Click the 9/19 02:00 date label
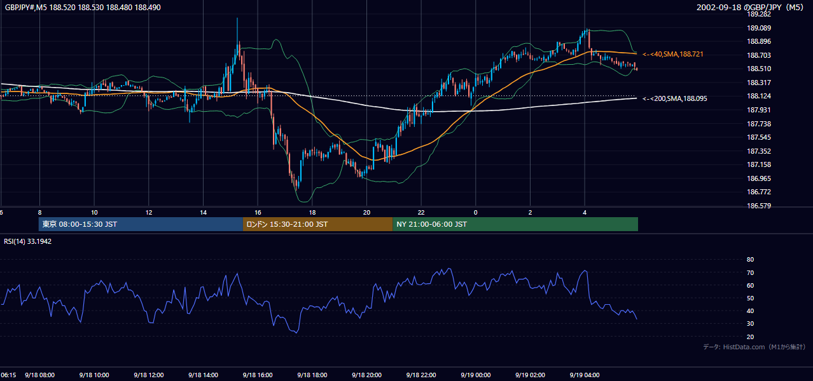 [531, 375]
